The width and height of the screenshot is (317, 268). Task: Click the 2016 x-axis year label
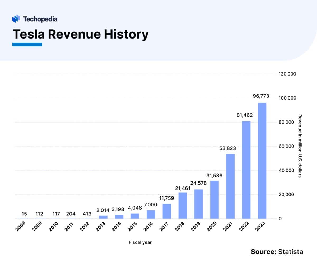pos(148,227)
